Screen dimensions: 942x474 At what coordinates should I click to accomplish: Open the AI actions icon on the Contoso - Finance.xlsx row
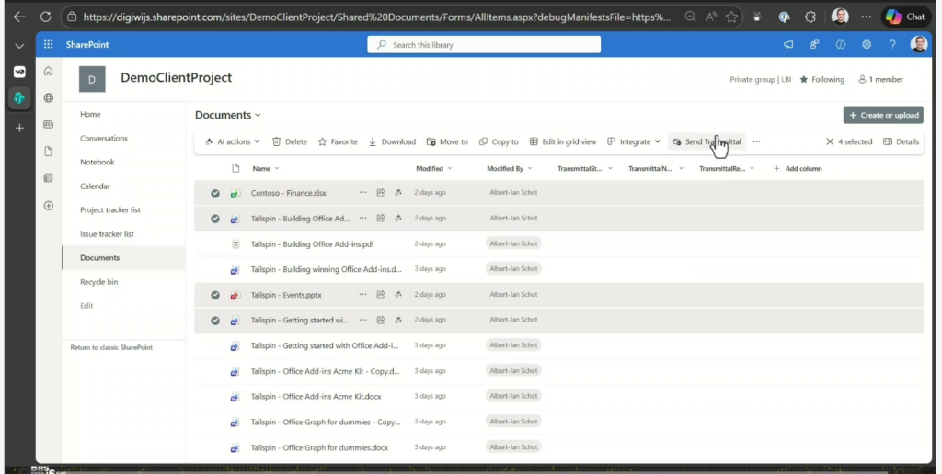tap(397, 193)
